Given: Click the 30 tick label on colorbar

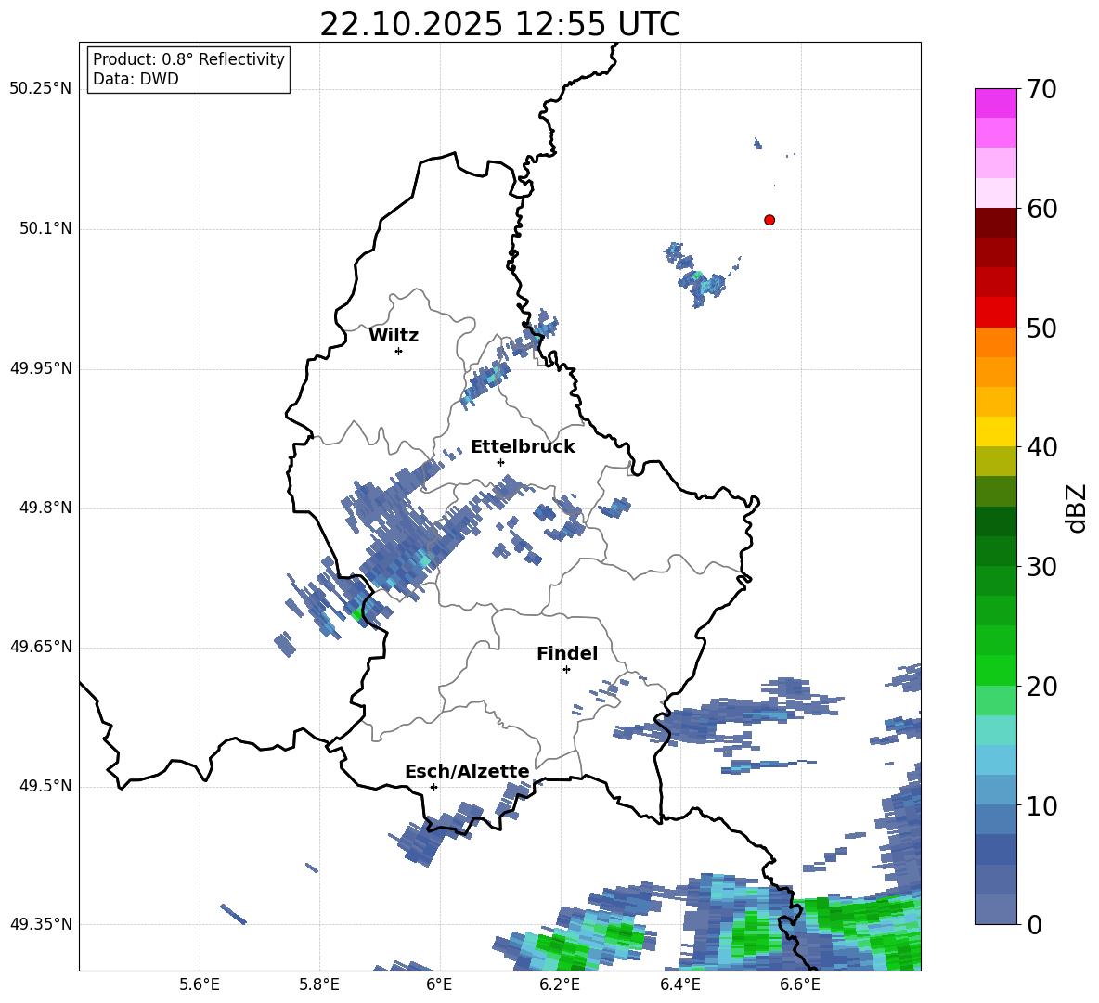Looking at the screenshot, I should click(x=1041, y=567).
